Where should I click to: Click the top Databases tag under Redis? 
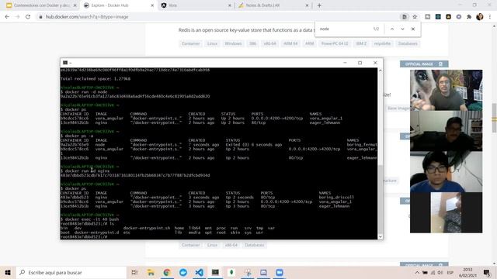click(x=408, y=43)
